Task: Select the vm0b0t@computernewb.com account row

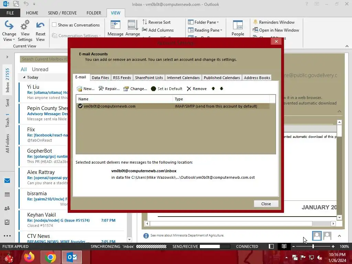Action: (173, 106)
